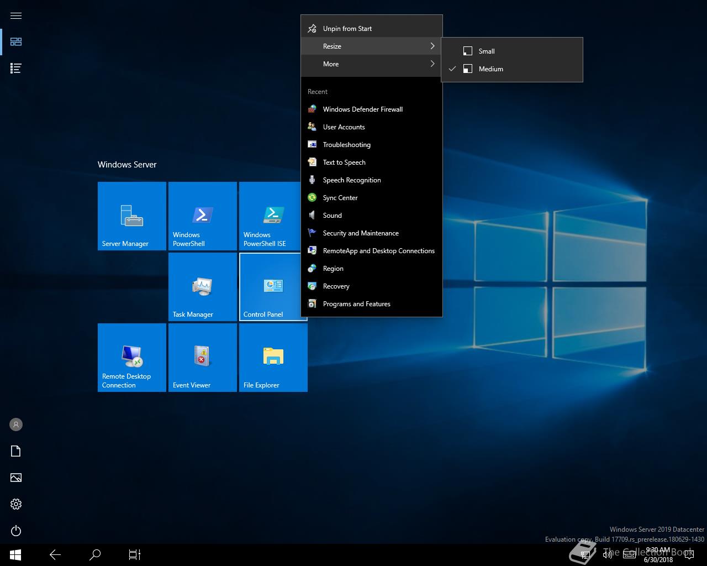Screen dimensions: 707x566
Task: Open User Accounts from Recent list
Action: click(x=372, y=127)
